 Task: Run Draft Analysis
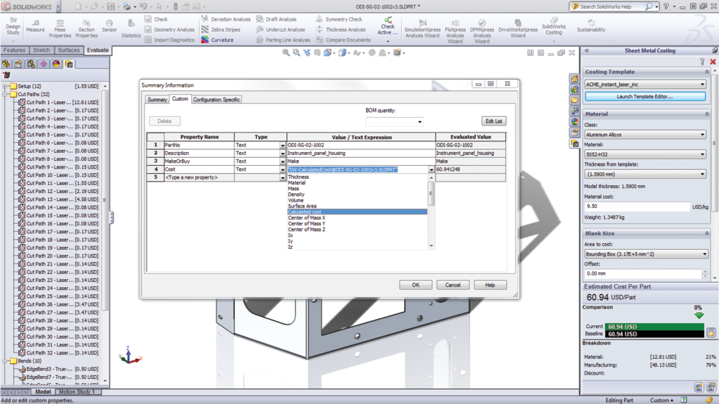pyautogui.click(x=277, y=19)
